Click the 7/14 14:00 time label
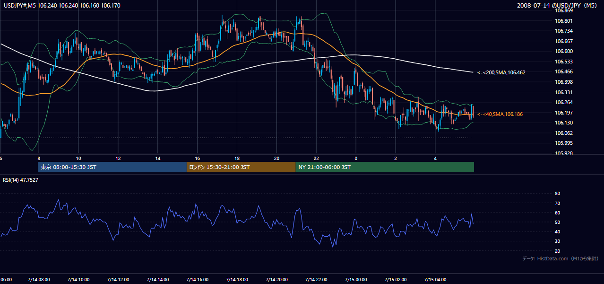 pos(158,279)
